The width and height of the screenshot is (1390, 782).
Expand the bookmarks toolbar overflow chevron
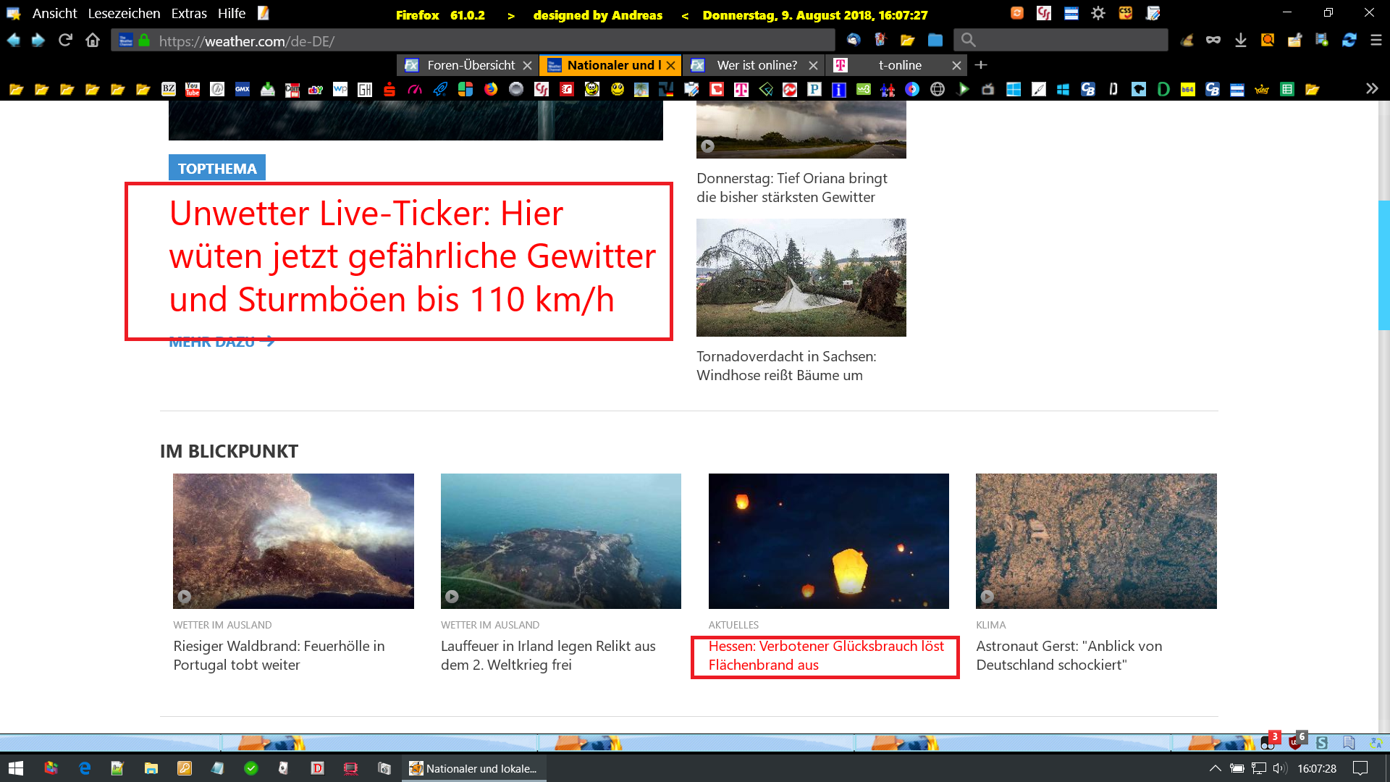[1372, 88]
